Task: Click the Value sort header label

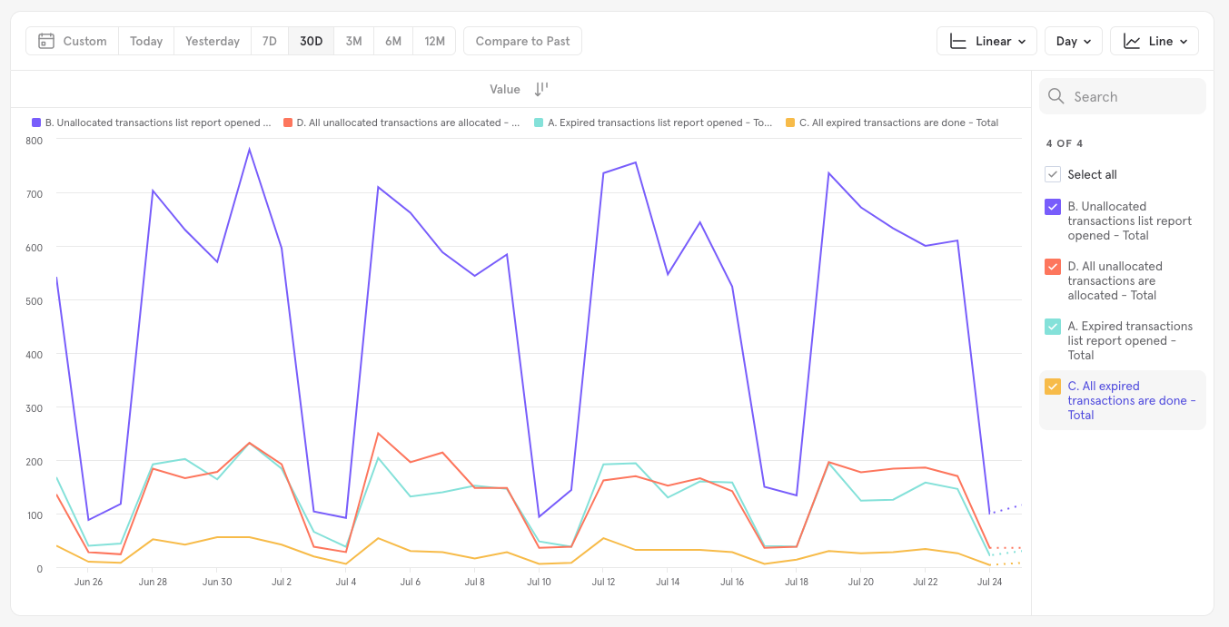Action: (x=505, y=89)
